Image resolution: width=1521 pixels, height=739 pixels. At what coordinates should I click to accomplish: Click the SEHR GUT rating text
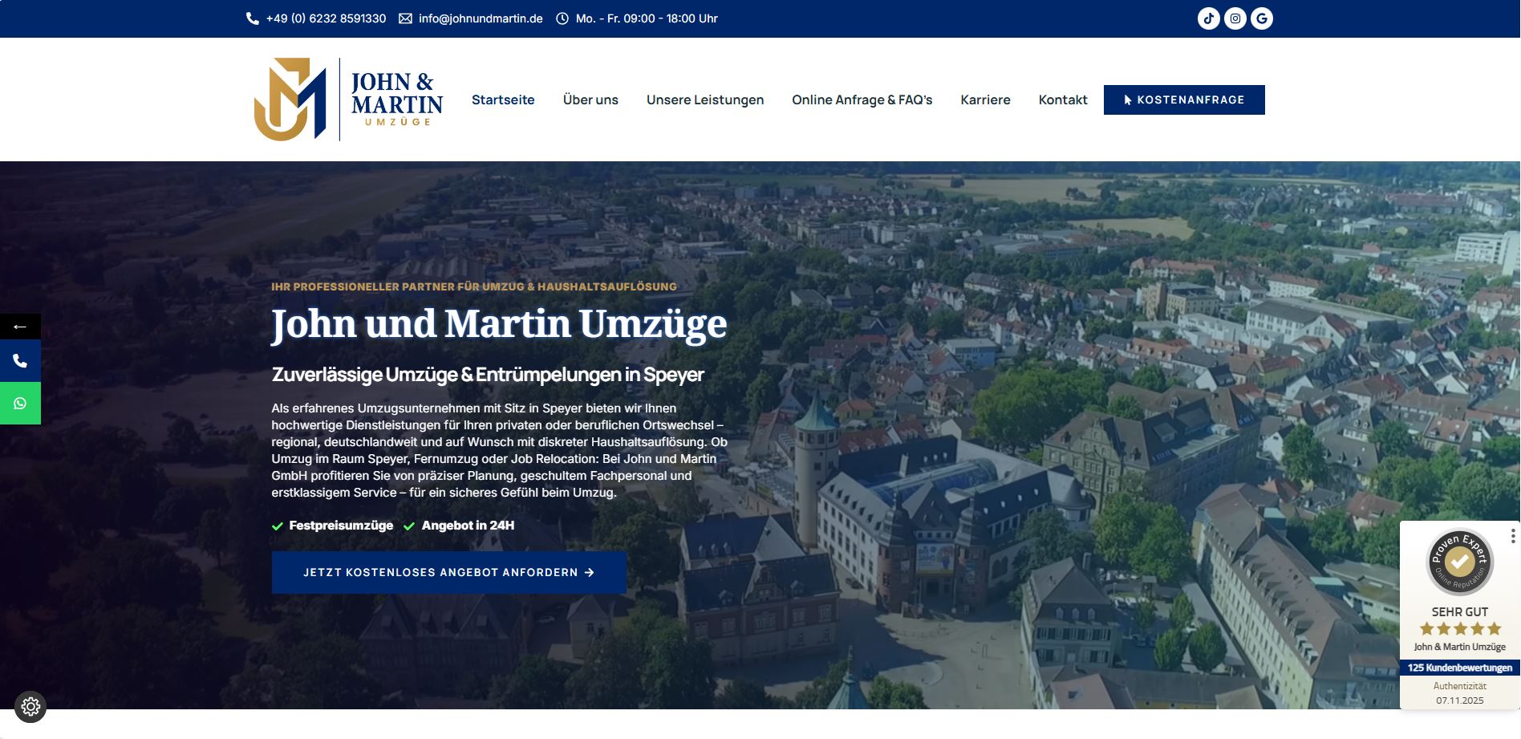[1460, 611]
